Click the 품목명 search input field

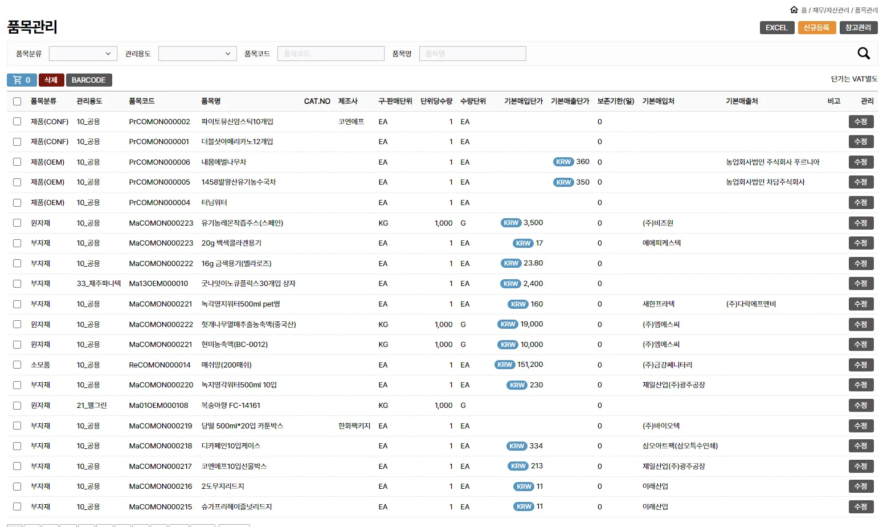click(472, 53)
